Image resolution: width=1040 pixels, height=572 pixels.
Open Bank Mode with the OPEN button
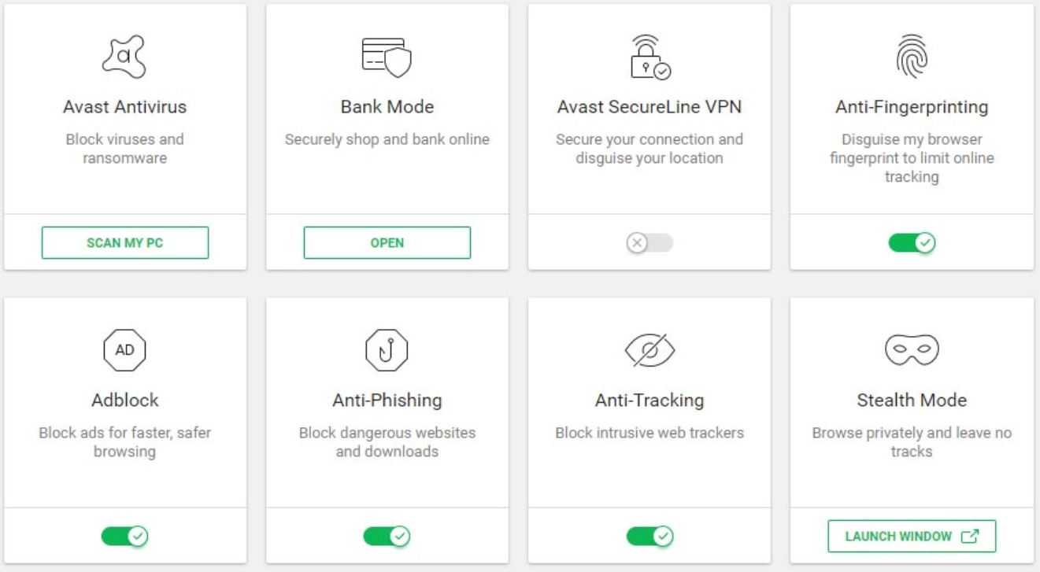387,242
